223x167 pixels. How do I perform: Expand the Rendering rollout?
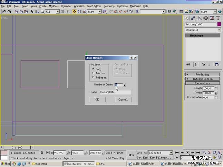click(202, 74)
